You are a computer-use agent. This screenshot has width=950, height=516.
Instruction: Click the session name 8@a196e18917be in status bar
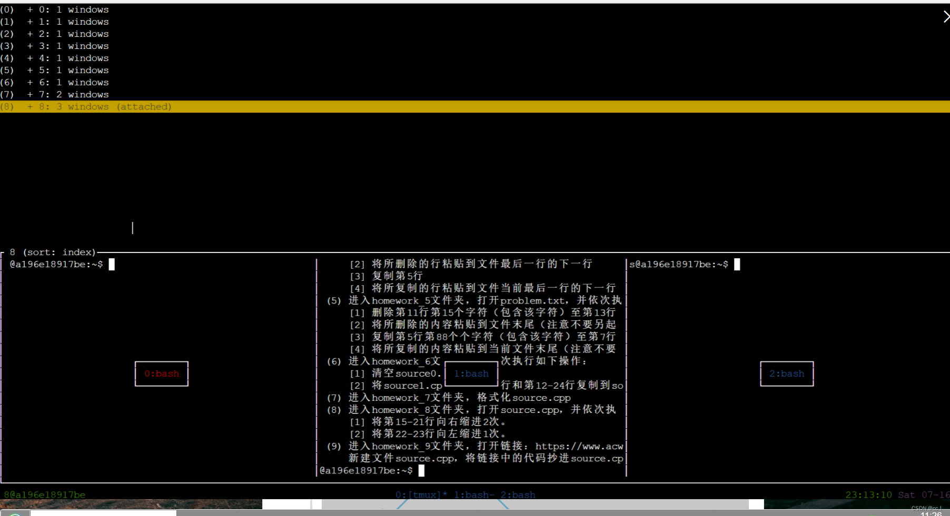(x=45, y=495)
